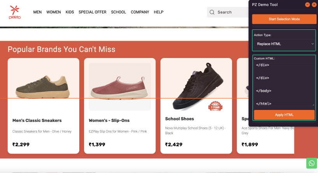Open the pink Women's Slip-Ons image

(120, 86)
